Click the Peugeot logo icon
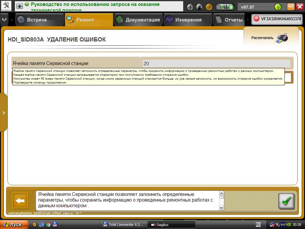The height and width of the screenshot is (229, 305). coord(6,6)
